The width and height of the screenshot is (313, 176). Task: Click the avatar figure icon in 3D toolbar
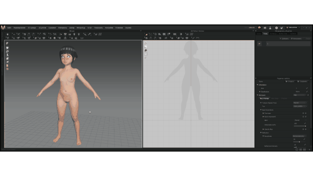click(x=74, y=34)
